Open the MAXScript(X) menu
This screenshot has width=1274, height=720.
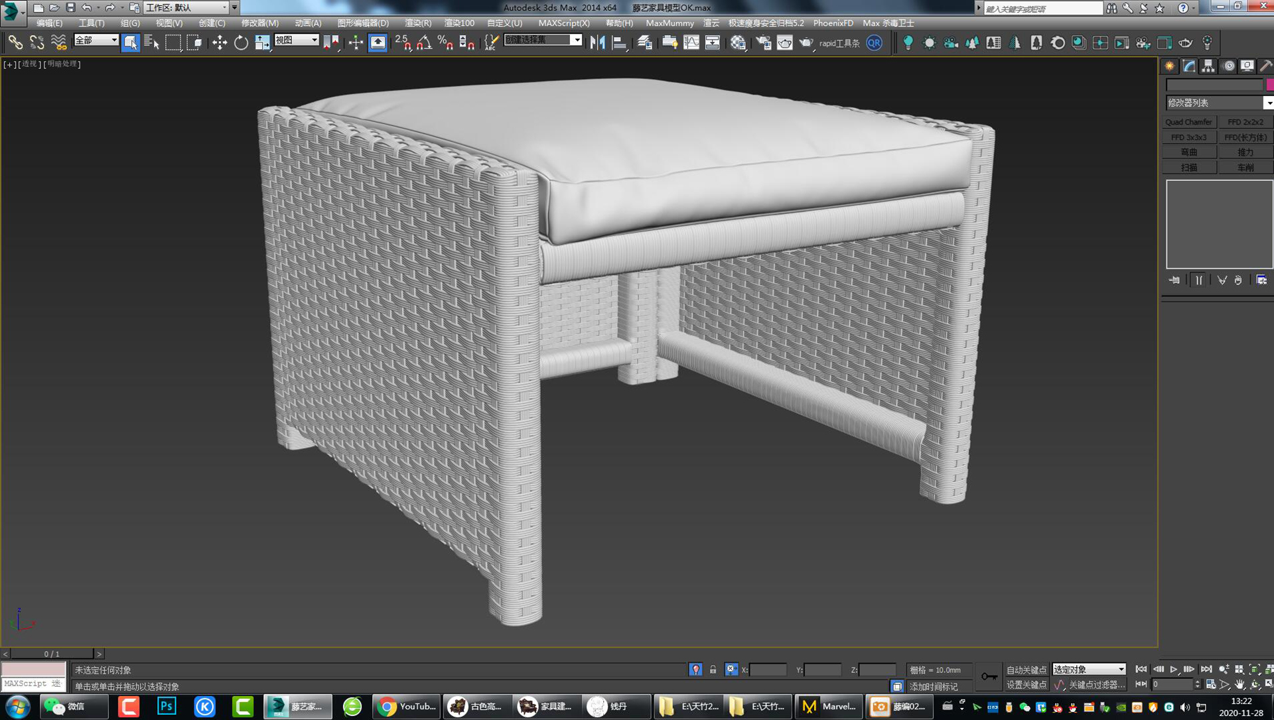pyautogui.click(x=565, y=23)
